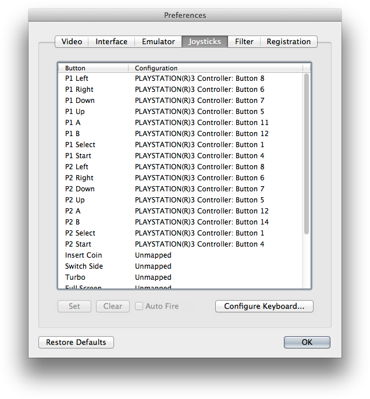Screen dimensions: 370x399
Task: Click Switch Side's Unmapped value
Action: 153,266
